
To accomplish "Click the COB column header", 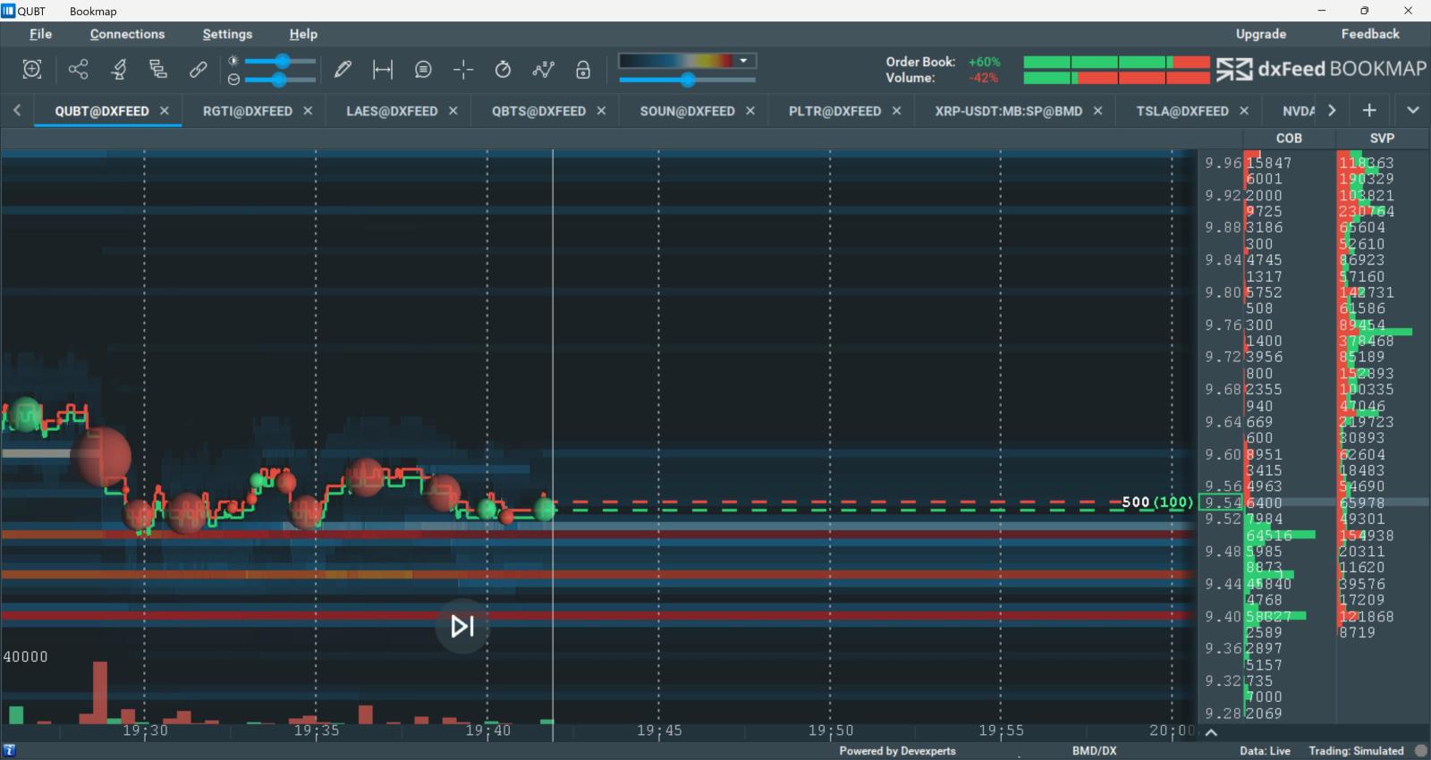I will point(1289,138).
